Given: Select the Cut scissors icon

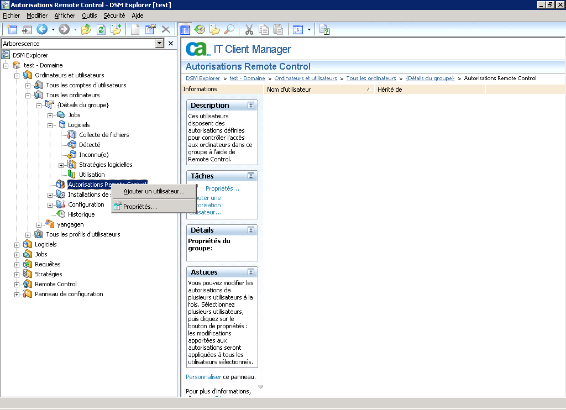Looking at the screenshot, I should click(249, 29).
